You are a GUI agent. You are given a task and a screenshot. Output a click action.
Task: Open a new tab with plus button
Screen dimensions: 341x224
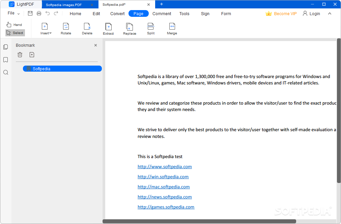tap(161, 4)
